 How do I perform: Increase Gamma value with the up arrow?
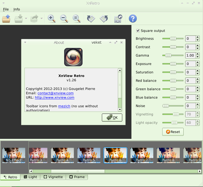point(197,54)
